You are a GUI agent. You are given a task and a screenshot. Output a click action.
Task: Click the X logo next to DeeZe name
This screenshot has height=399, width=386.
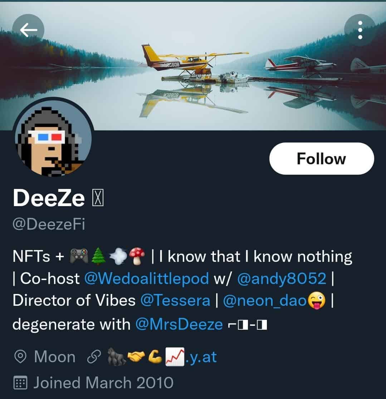pos(97,198)
